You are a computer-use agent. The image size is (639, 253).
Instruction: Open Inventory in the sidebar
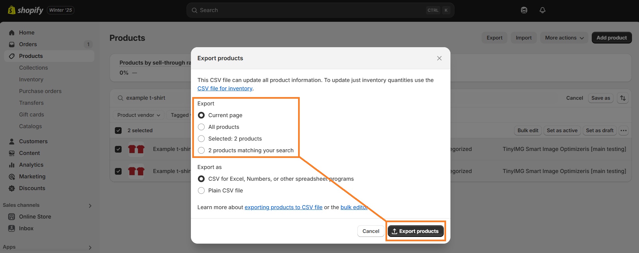coord(31,79)
